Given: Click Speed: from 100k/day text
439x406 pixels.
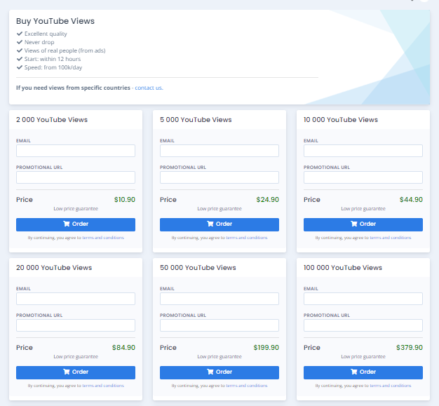Looking at the screenshot, I should click(53, 67).
